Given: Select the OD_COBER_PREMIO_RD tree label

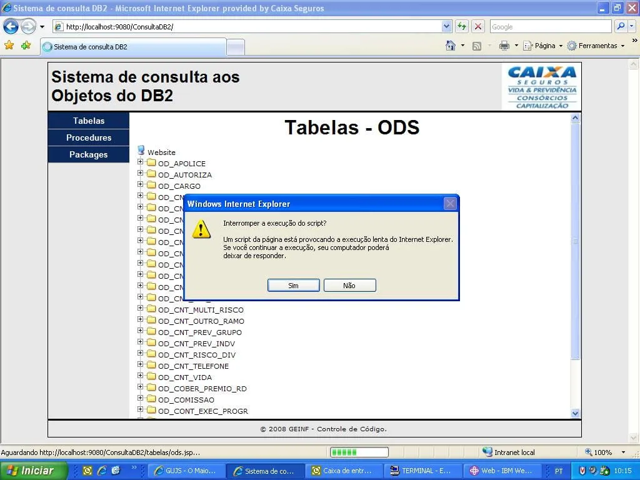Looking at the screenshot, I should click(x=202, y=389).
